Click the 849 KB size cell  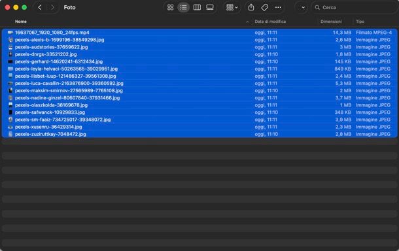[343, 69]
